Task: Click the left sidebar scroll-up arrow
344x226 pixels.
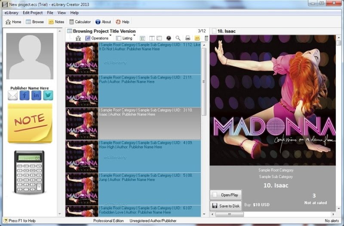Action: click(x=59, y=31)
